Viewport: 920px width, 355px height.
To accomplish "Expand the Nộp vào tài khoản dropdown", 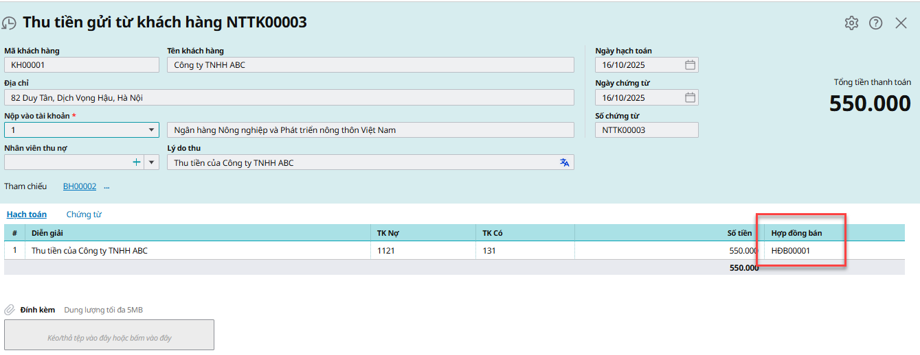I will [x=151, y=130].
